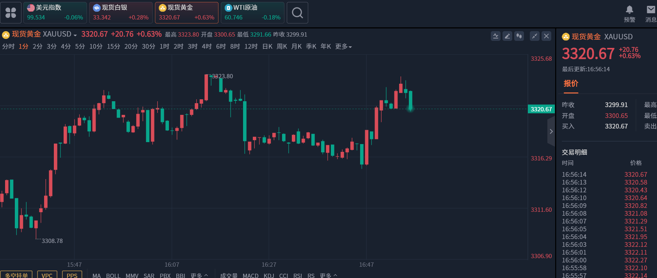Click the search magnifier icon

[x=297, y=13]
